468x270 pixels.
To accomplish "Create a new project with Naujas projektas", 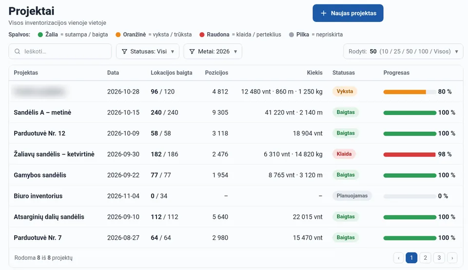I will click(x=348, y=13).
